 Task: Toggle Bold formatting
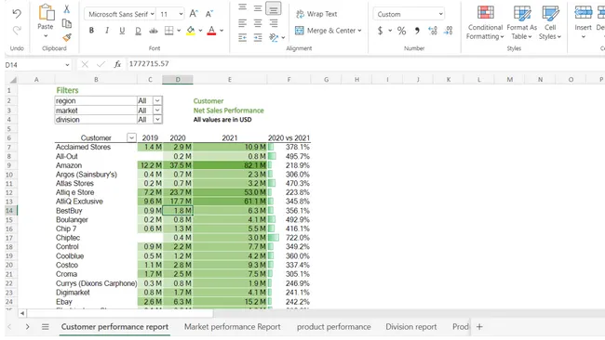[x=91, y=31]
